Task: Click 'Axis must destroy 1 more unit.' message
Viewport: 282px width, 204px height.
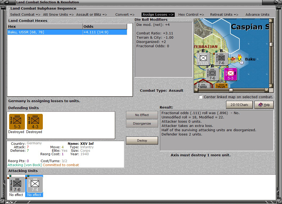Action: click(x=200, y=155)
